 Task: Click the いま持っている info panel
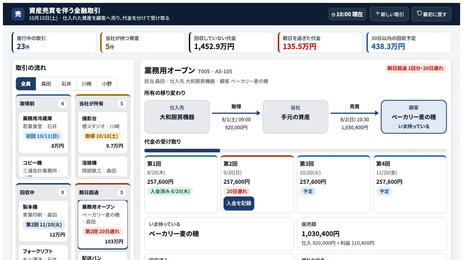click(x=219, y=234)
